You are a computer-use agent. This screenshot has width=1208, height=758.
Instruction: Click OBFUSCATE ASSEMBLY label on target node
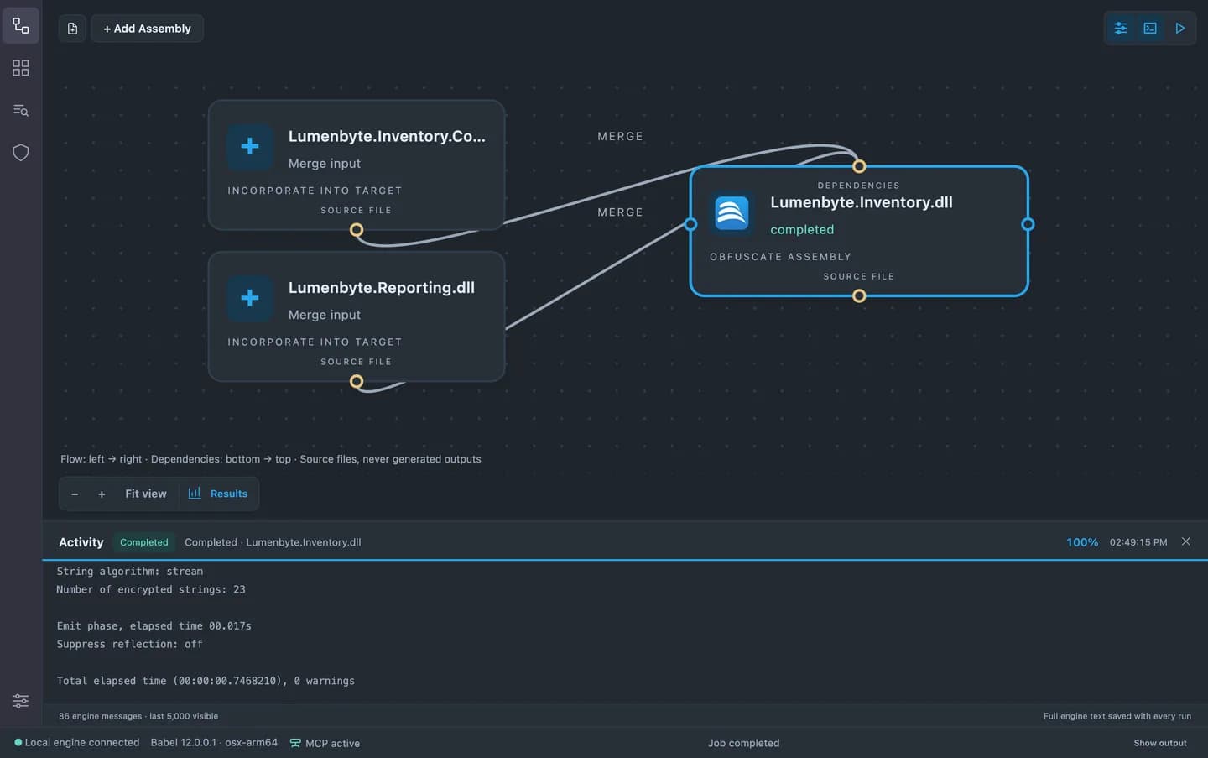click(780, 257)
